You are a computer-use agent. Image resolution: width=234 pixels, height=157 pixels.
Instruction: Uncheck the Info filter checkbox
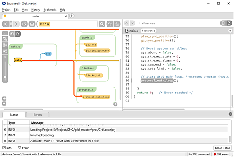coord(4,148)
